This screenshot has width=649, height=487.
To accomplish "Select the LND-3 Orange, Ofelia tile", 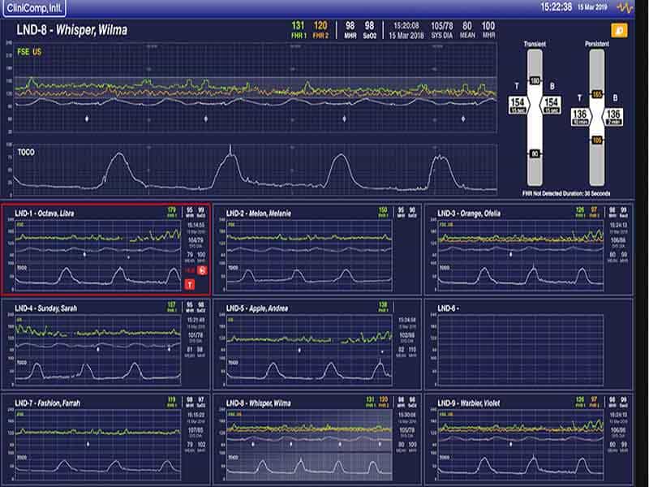I will pyautogui.click(x=529, y=249).
